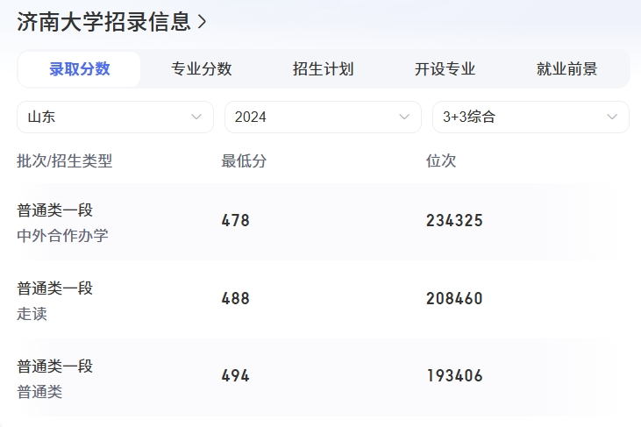Click the 批次/招生类型 column header
641x427 pixels.
(64, 161)
